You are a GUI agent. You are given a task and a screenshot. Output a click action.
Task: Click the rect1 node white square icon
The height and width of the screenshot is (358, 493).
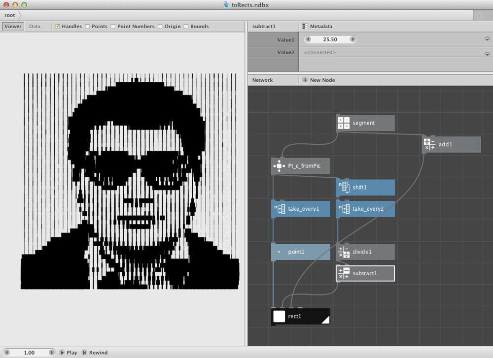click(x=279, y=316)
